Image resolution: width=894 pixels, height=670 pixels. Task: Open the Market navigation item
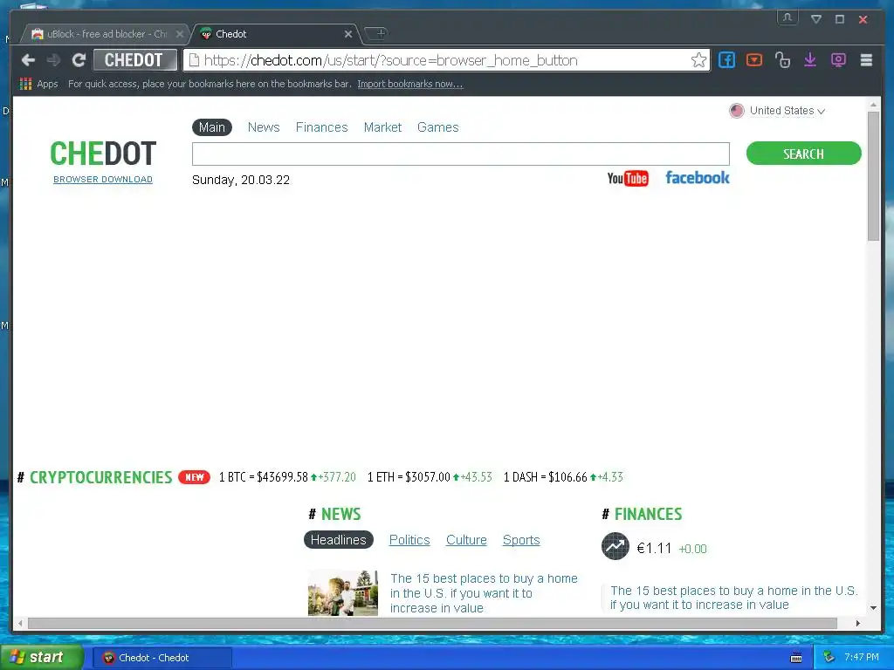click(382, 127)
